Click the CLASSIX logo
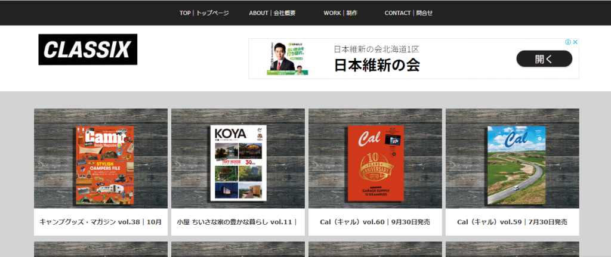The height and width of the screenshot is (257, 611). coord(88,49)
